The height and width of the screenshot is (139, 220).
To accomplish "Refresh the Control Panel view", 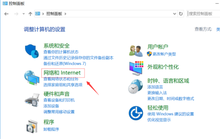I will point(181,14).
